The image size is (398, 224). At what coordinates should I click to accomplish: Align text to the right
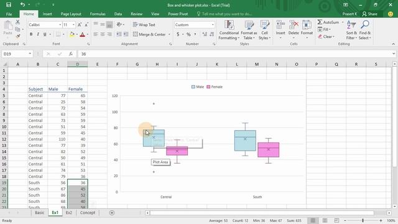(x=109, y=34)
